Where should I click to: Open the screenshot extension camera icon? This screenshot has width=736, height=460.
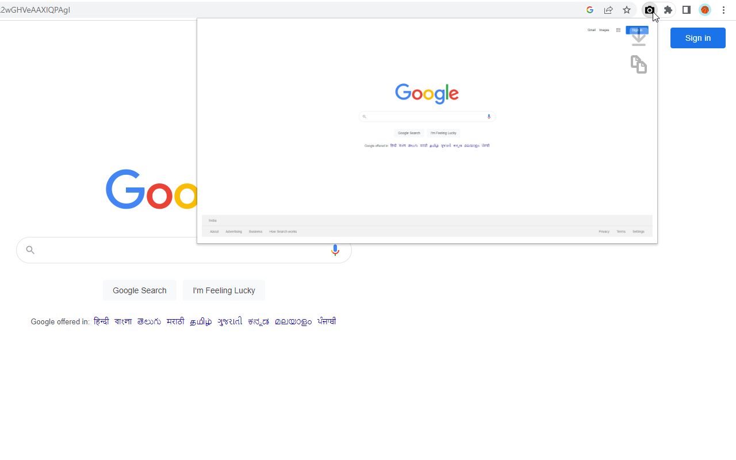pos(649,10)
